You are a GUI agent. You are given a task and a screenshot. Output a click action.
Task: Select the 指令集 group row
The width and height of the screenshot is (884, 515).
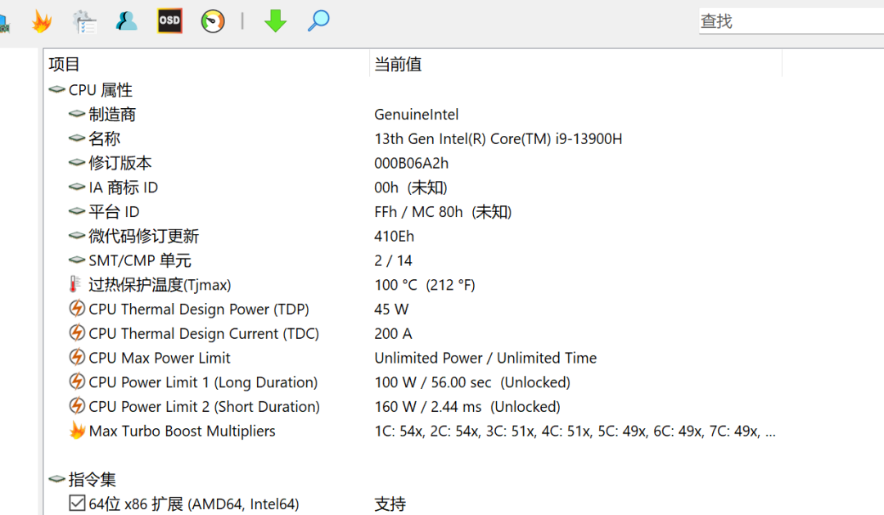tap(92, 480)
